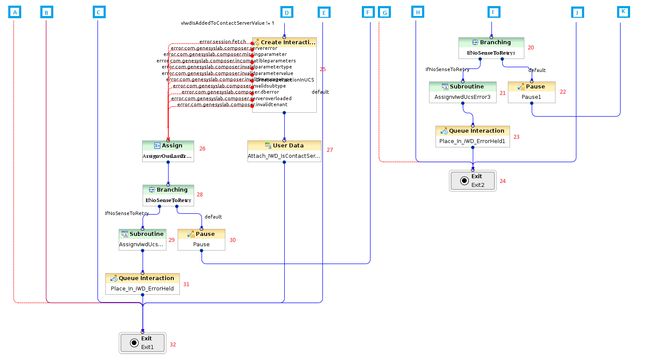The height and width of the screenshot is (362, 647).
Task: Click the error.com.genesyslab.composer.servererror label
Action: pyautogui.click(x=224, y=48)
